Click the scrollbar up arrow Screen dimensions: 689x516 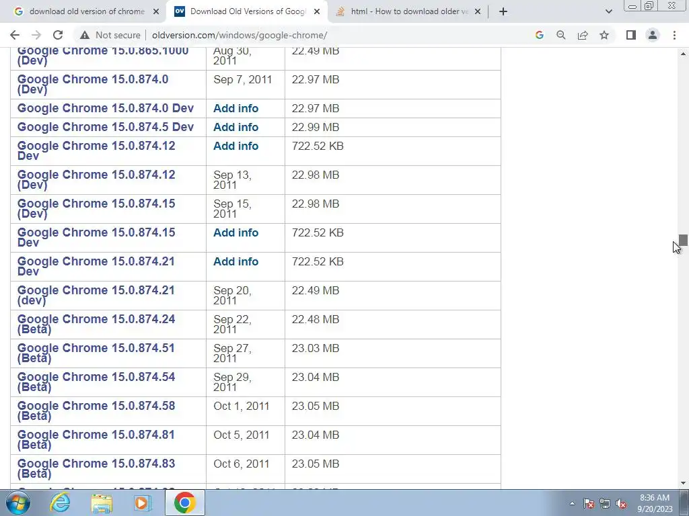(683, 54)
